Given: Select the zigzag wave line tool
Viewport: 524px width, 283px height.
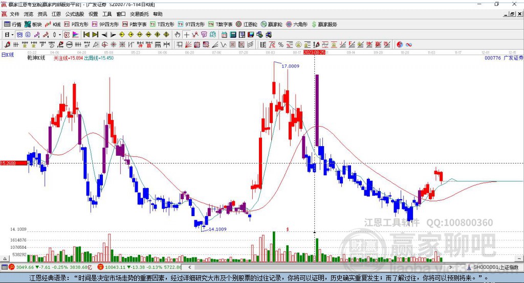Looking at the screenshot, I should tap(224, 45).
